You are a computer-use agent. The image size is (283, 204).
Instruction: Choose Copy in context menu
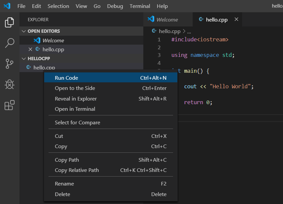point(111,146)
